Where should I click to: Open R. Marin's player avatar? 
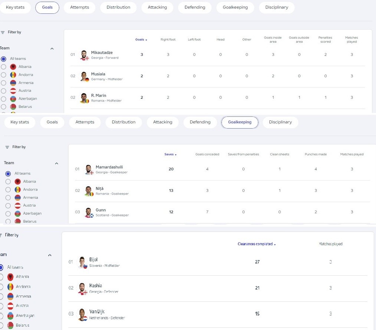(84, 98)
